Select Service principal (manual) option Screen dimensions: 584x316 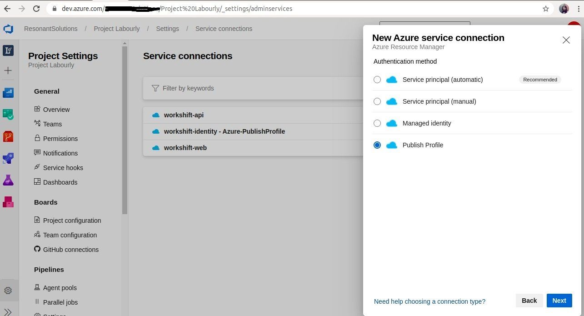pyautogui.click(x=377, y=101)
